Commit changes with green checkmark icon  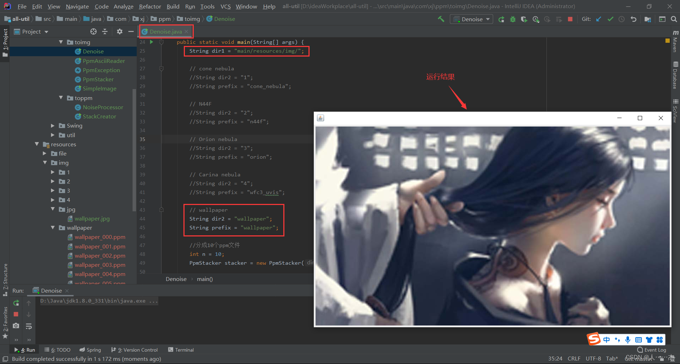(x=610, y=19)
